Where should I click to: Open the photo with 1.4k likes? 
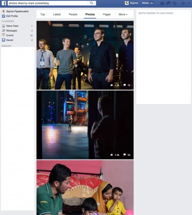click(x=85, y=125)
